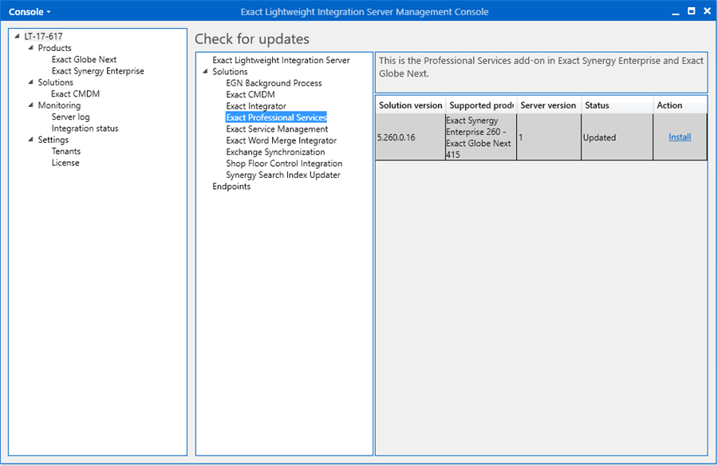Collapse the Settings node

[30, 140]
